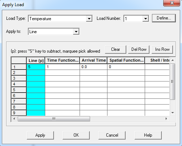
Task: Confirm with the OK button
Action: coord(76,135)
